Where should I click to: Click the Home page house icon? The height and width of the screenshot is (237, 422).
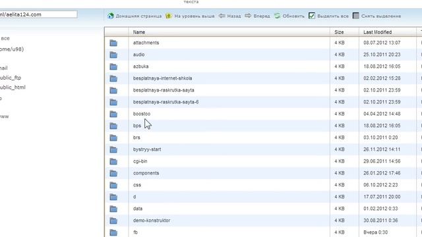111,16
